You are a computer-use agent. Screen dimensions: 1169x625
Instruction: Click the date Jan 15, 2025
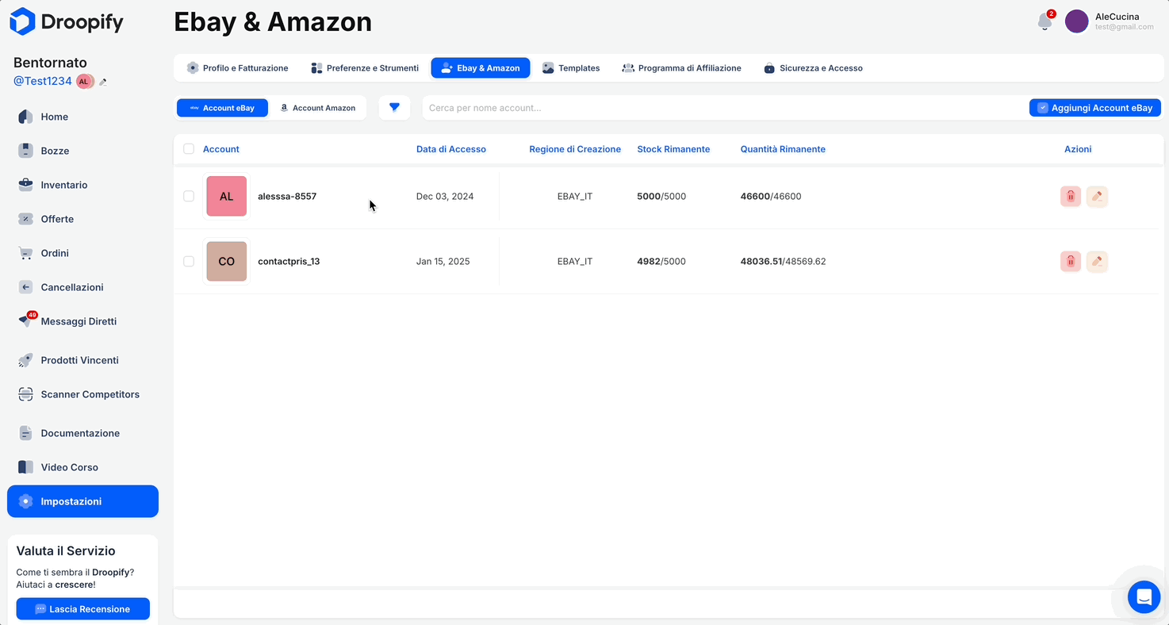click(x=443, y=261)
